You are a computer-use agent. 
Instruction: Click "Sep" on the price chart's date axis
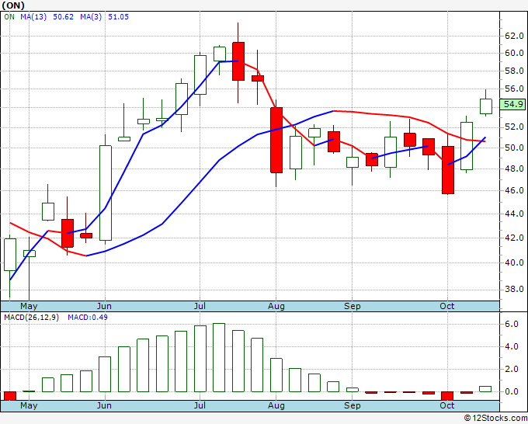pyautogui.click(x=353, y=306)
